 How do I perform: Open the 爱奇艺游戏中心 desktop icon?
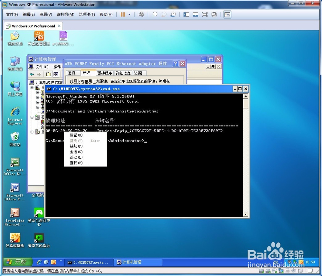click(39, 217)
